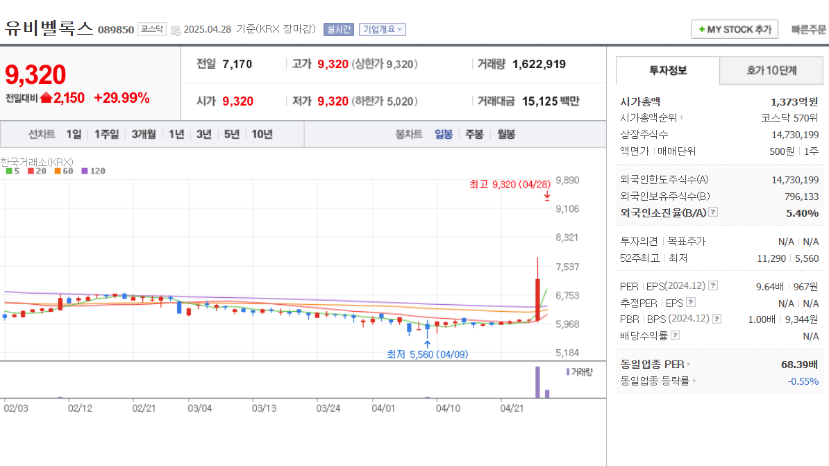This screenshot has width=829, height=466.
Task: Expand the 기업개요 dropdown
Action: tap(382, 29)
